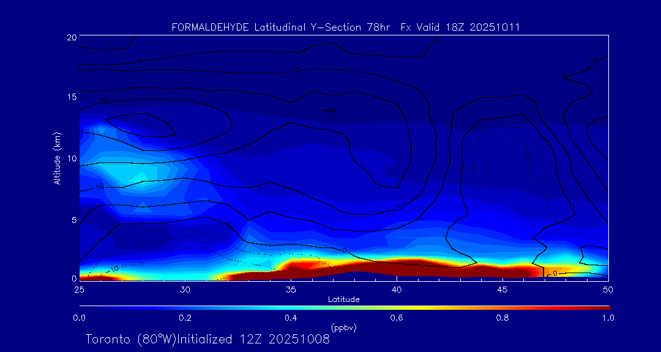Click the 0.2 label under the colorbar

[x=185, y=318]
